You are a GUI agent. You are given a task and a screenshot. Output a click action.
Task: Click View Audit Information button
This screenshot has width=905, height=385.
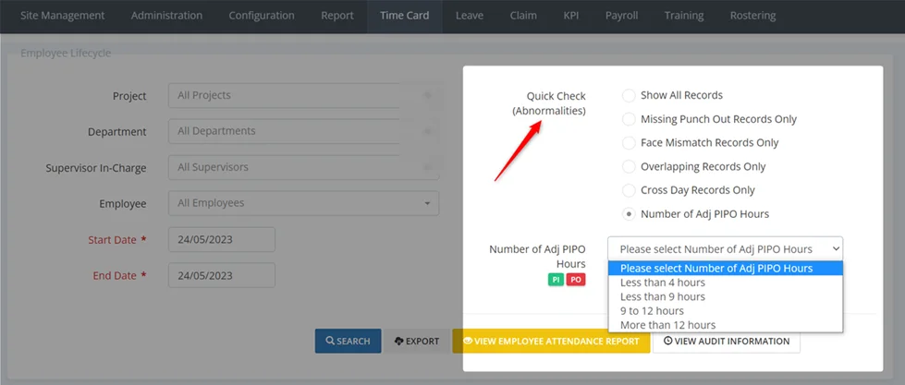pyautogui.click(x=727, y=342)
